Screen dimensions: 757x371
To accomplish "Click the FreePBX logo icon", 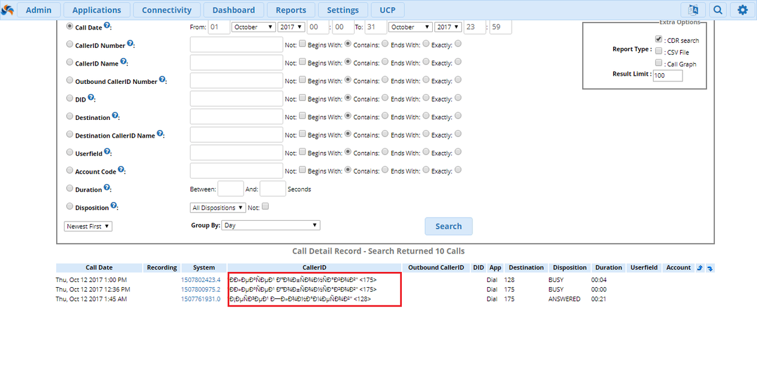I will tap(7, 9).
